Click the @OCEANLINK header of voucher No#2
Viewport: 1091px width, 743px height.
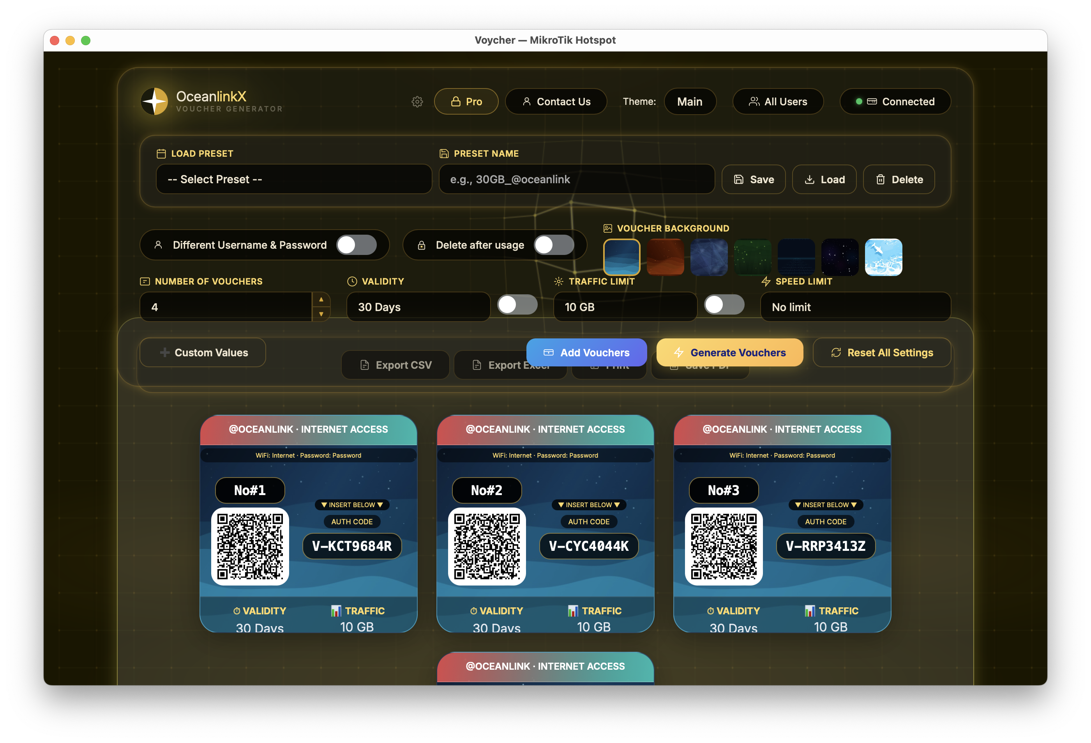pos(545,429)
